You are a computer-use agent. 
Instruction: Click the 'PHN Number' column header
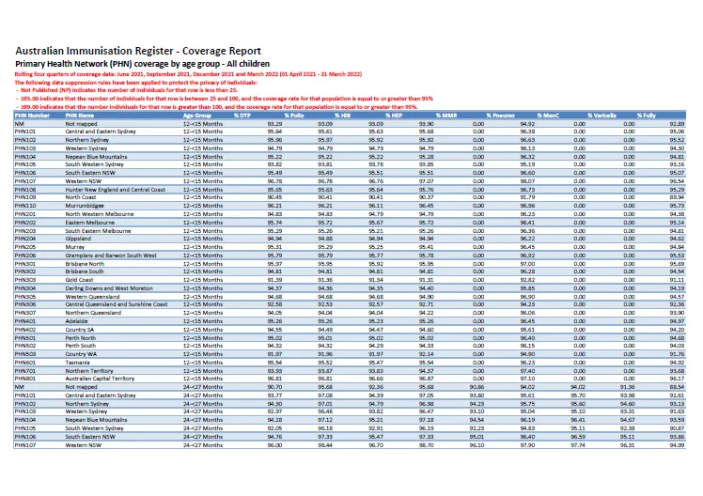tap(32, 116)
